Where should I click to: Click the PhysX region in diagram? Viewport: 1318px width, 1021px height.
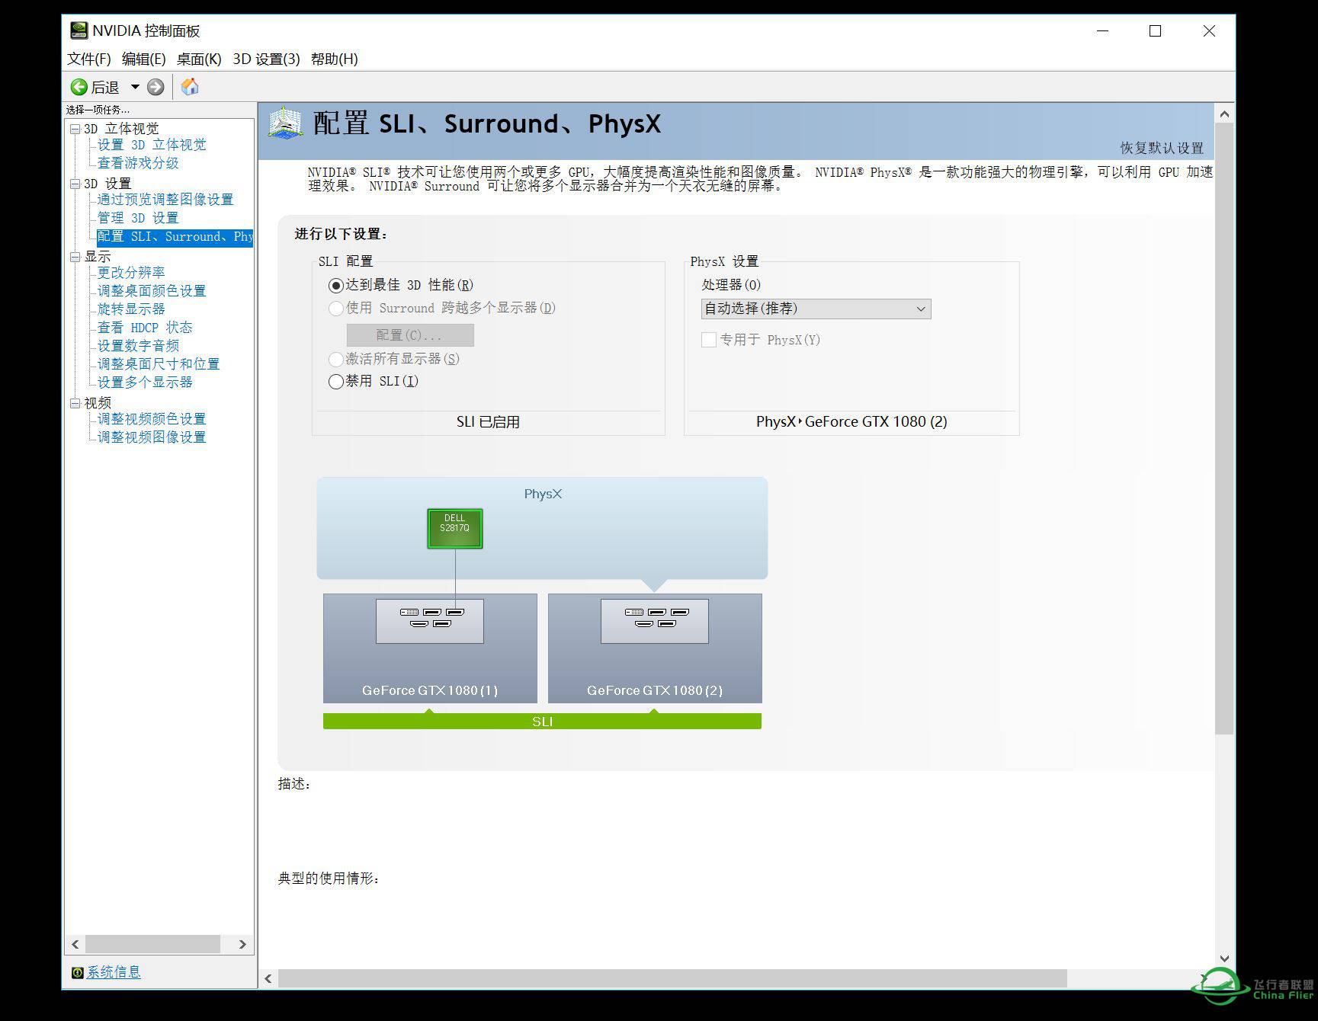click(x=542, y=529)
